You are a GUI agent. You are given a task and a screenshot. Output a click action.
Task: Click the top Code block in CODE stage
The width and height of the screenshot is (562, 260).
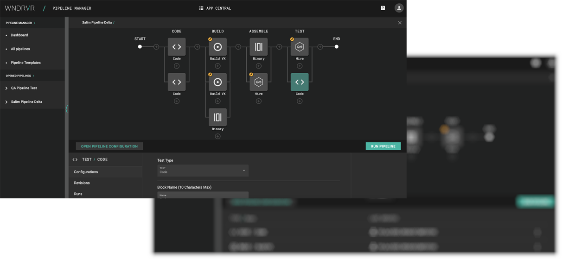click(177, 47)
